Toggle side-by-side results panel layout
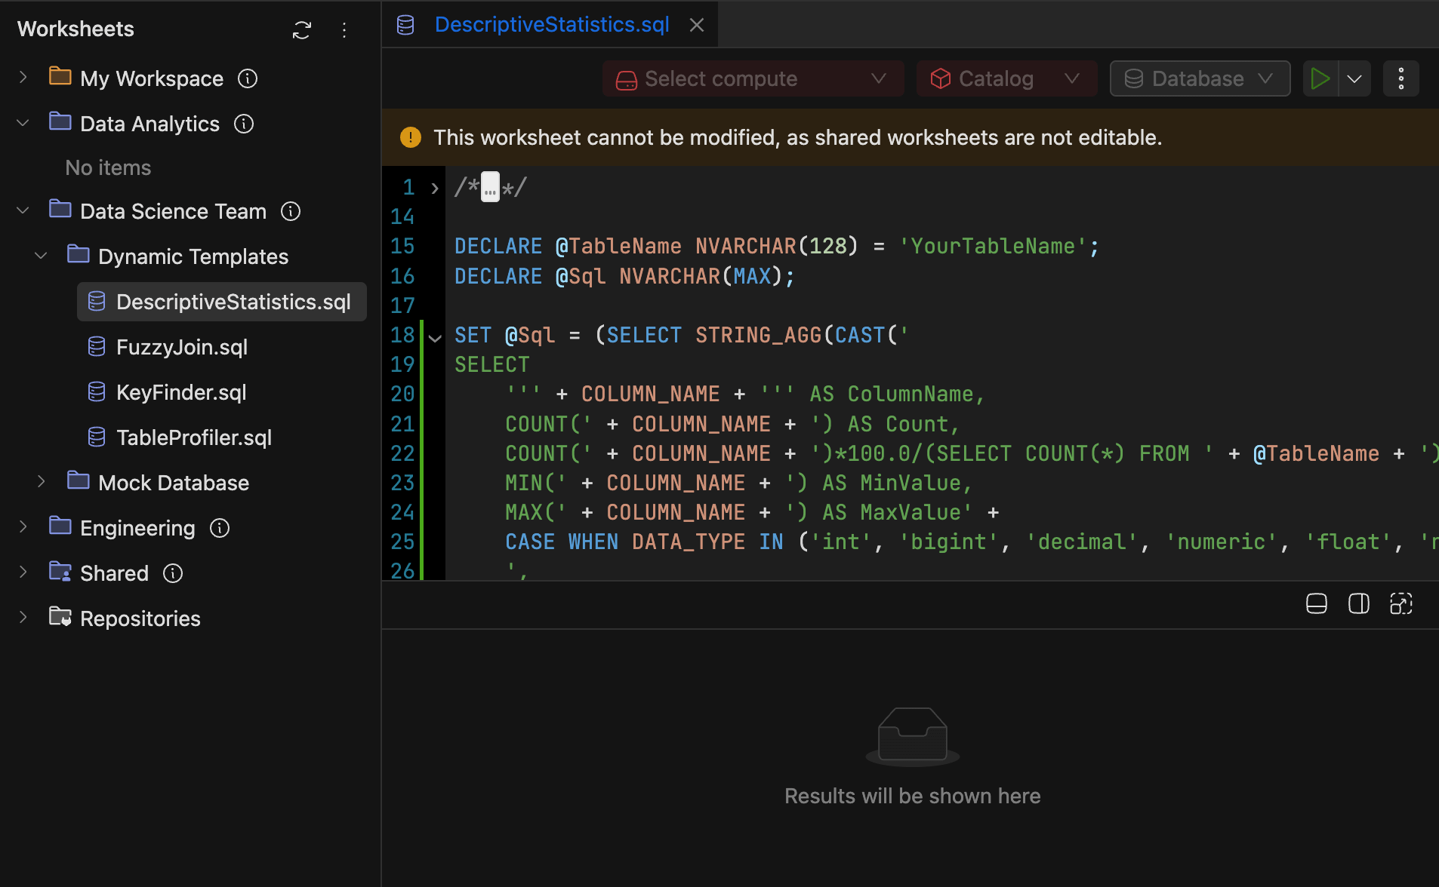The height and width of the screenshot is (887, 1439). point(1359,604)
